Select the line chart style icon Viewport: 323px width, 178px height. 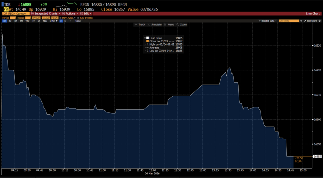(61, 21)
